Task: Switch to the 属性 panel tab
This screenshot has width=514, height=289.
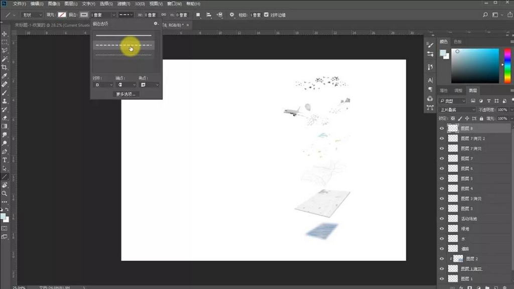Action: point(444,91)
